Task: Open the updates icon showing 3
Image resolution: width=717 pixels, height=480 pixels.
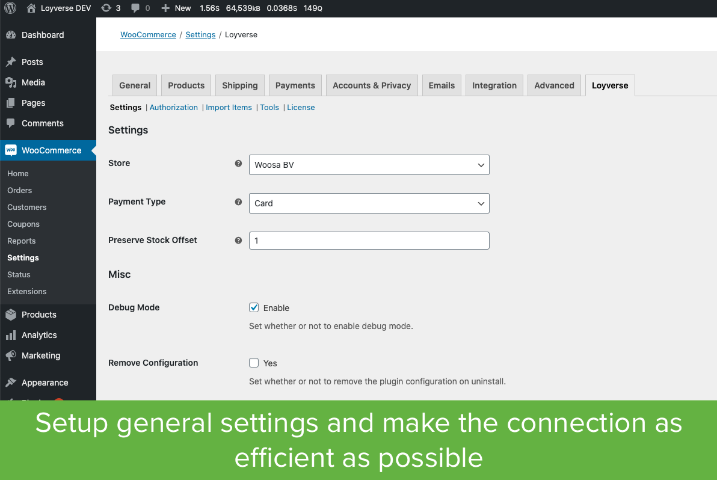Action: 106,8
